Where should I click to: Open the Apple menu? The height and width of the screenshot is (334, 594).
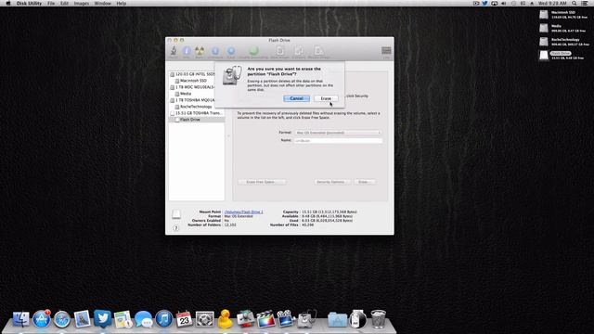[8, 4]
